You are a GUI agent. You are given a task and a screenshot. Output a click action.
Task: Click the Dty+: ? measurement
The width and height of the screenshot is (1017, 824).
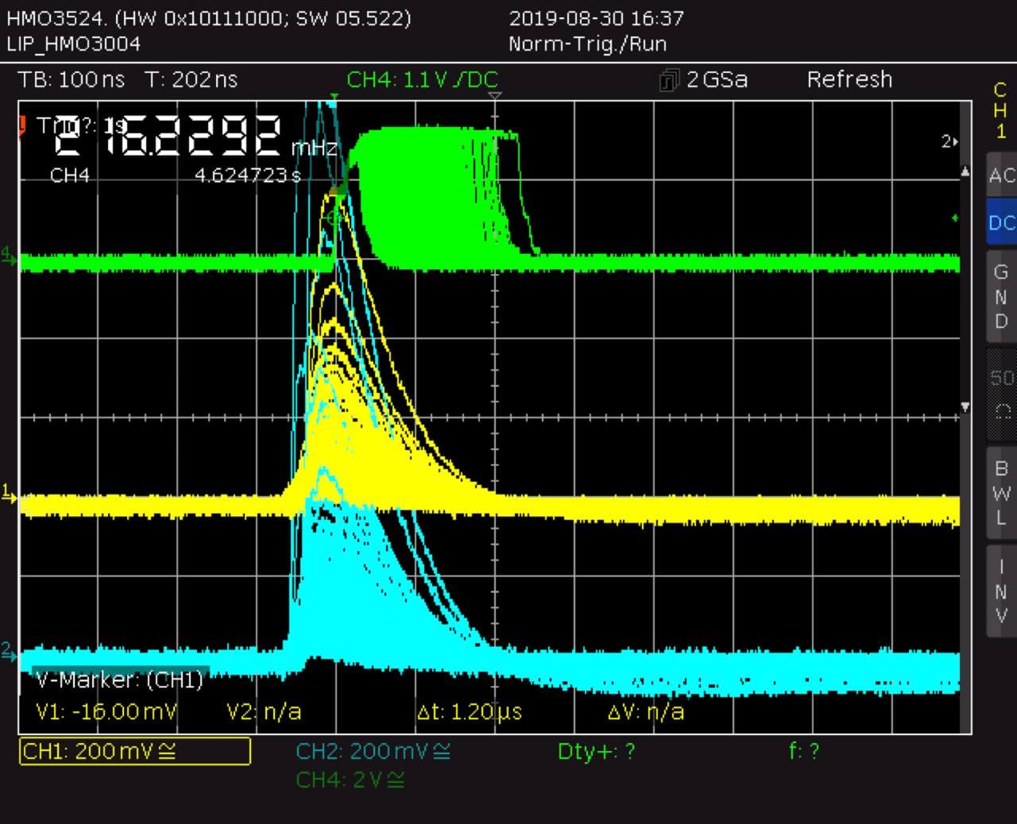(596, 751)
